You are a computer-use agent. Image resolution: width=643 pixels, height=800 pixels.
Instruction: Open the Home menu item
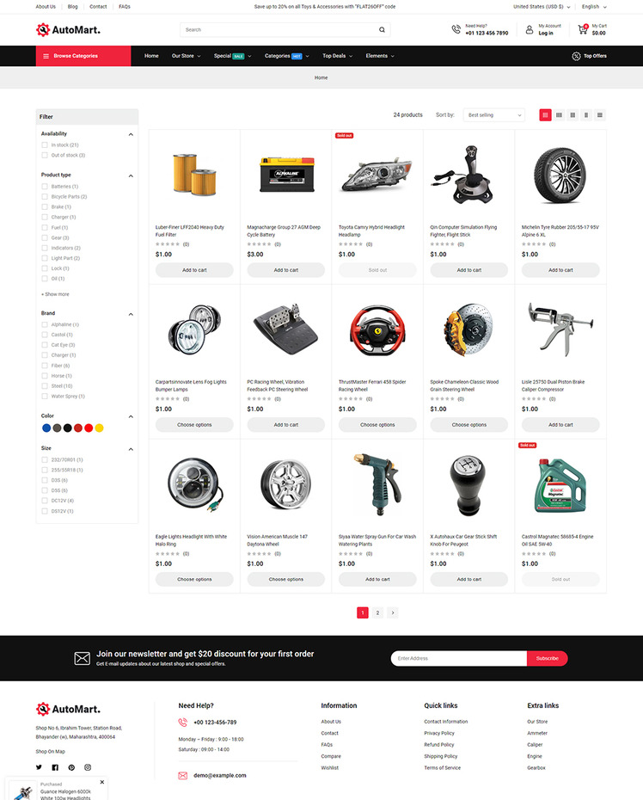pos(151,56)
